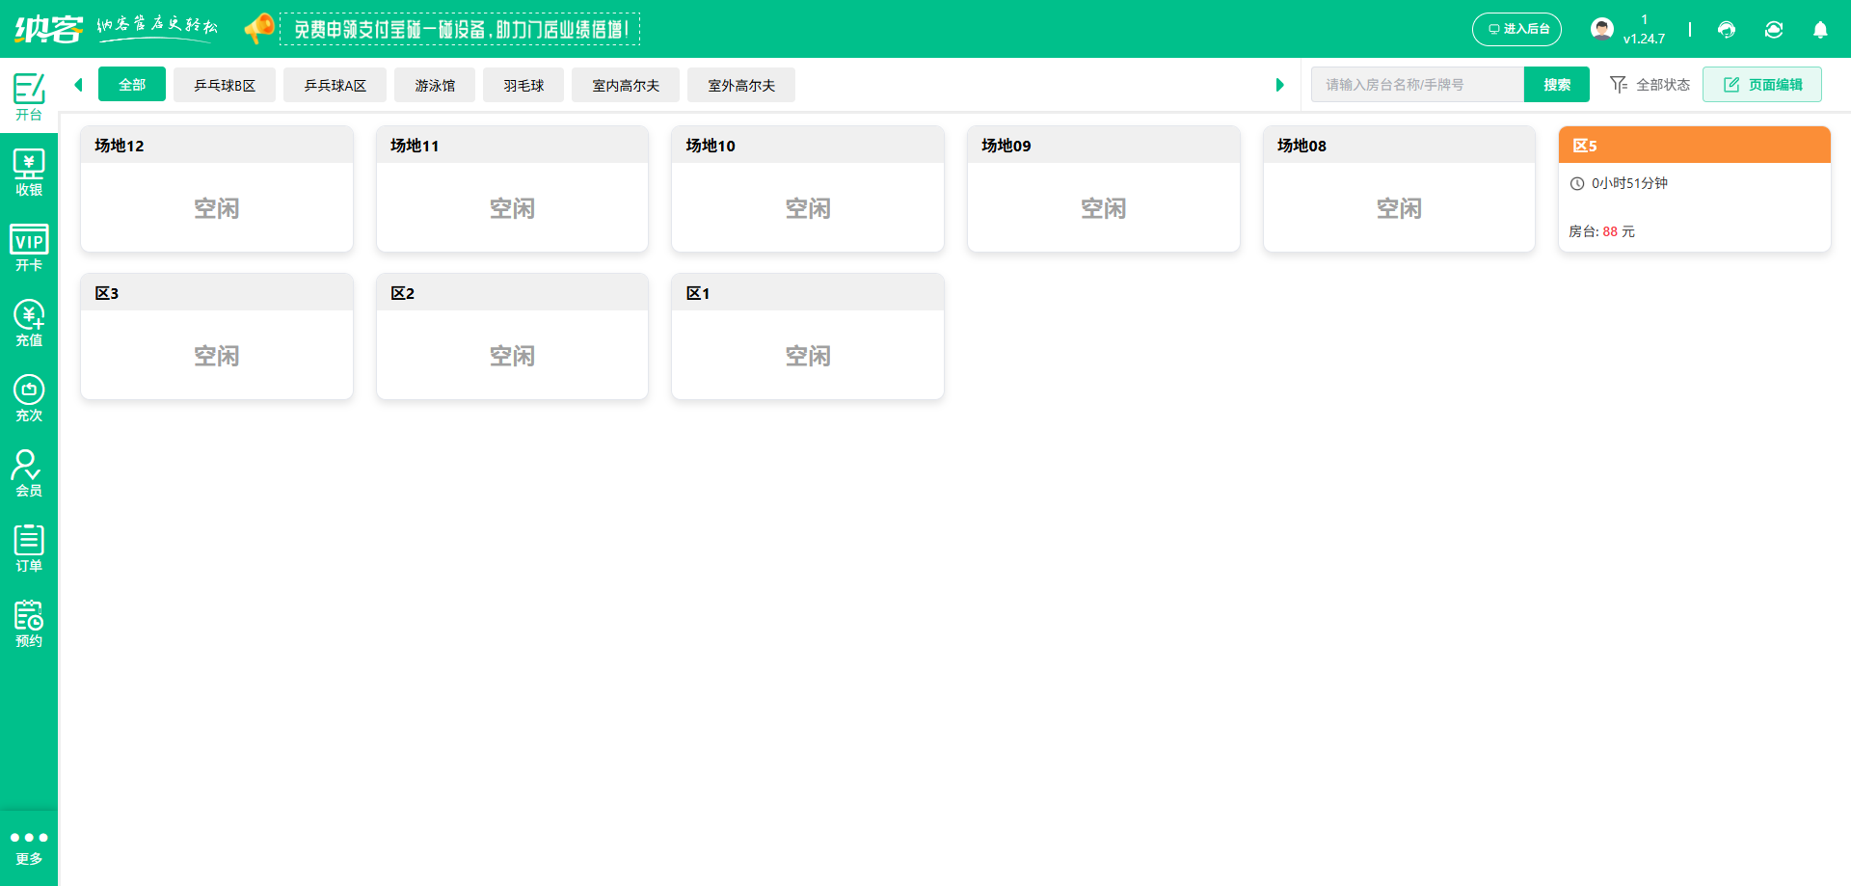The image size is (1851, 886).
Task: Switch to the 游泳馆 tab
Action: (435, 85)
